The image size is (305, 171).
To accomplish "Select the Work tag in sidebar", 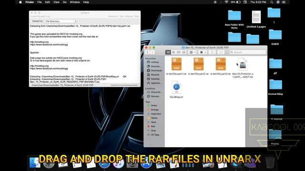I will [x=152, y=122].
